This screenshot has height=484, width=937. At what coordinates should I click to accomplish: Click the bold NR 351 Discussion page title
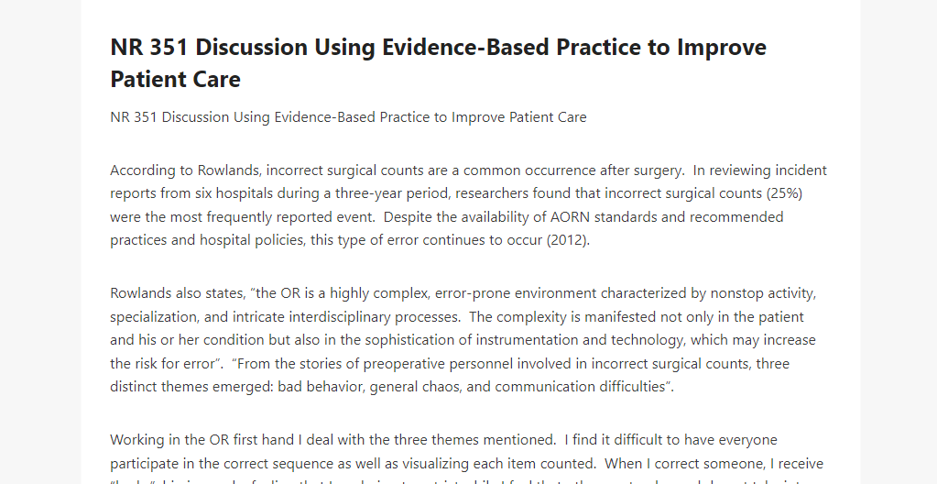pyautogui.click(x=438, y=63)
